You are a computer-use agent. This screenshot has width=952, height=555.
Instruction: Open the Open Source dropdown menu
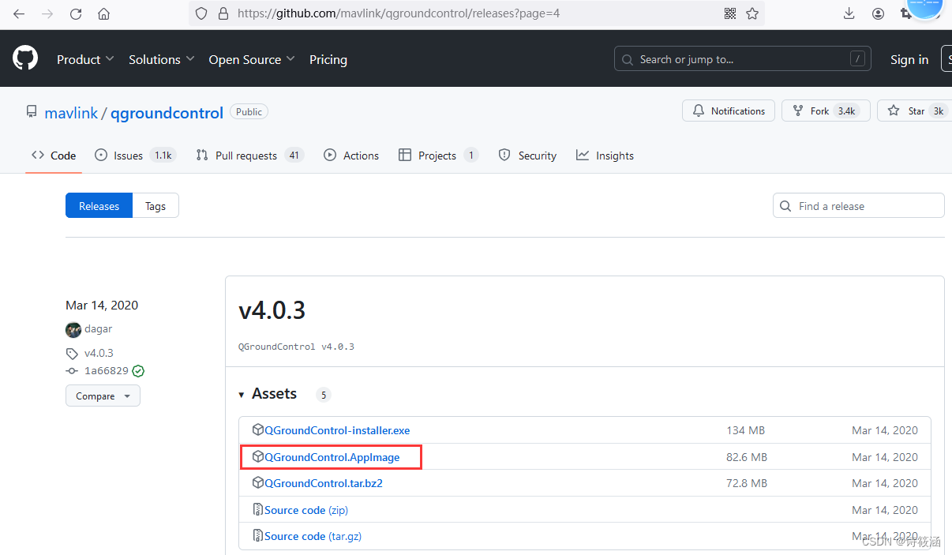click(251, 59)
